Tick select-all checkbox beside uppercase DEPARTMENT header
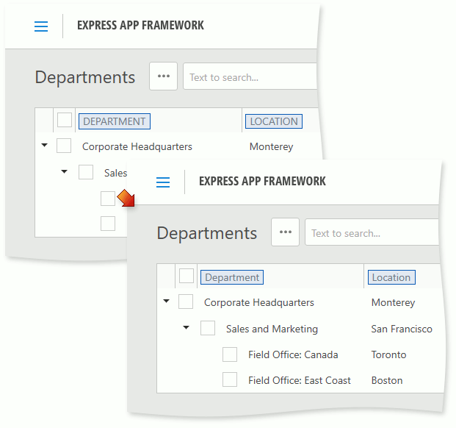The width and height of the screenshot is (456, 428). coord(65,120)
